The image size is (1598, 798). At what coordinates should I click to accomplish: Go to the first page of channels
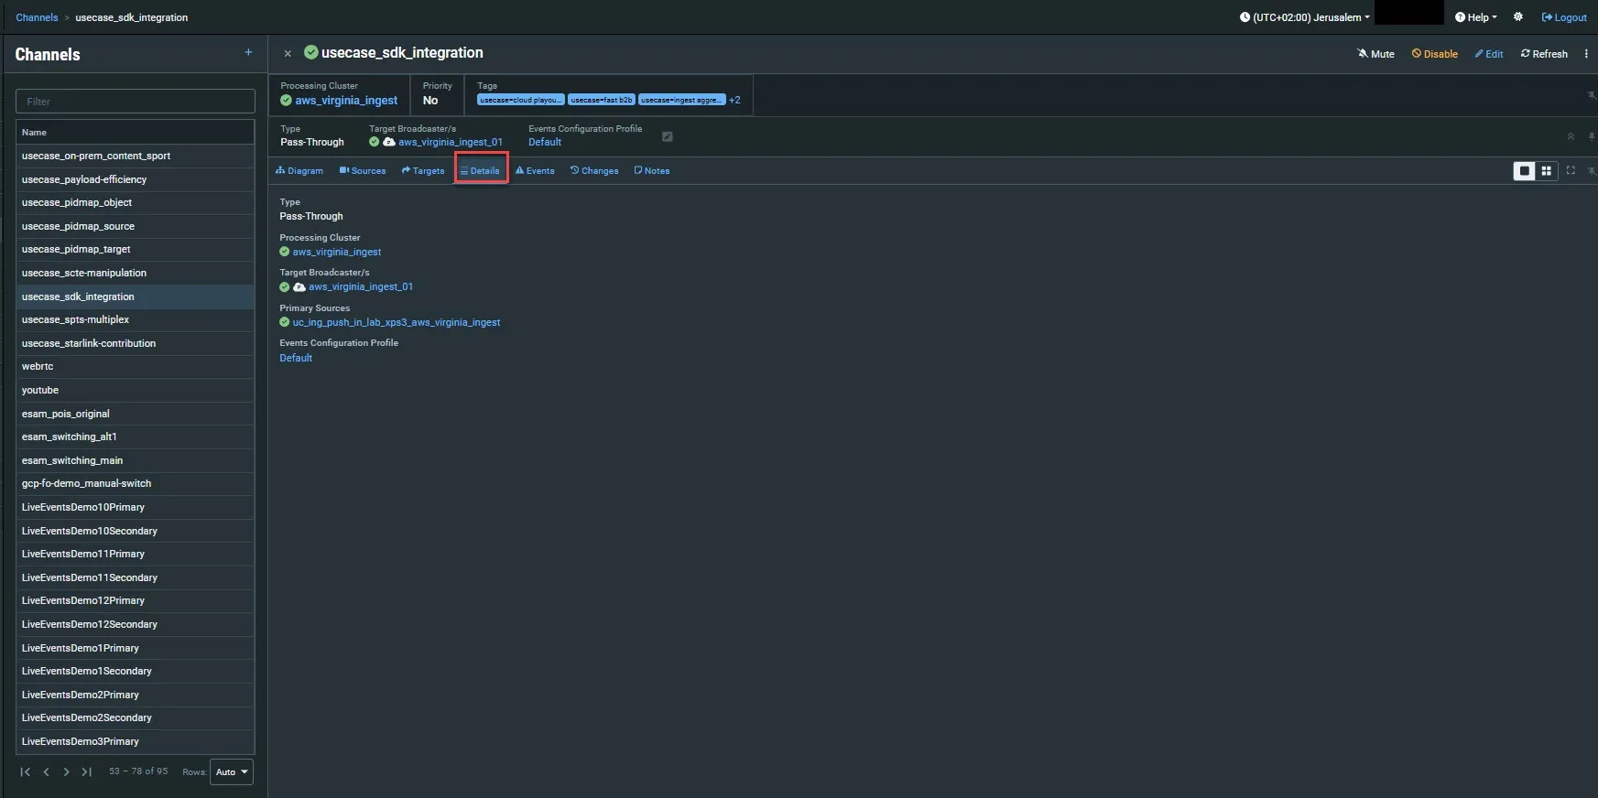(x=26, y=772)
